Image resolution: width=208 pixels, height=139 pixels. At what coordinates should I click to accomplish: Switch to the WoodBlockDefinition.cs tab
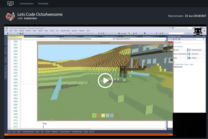click(31, 36)
